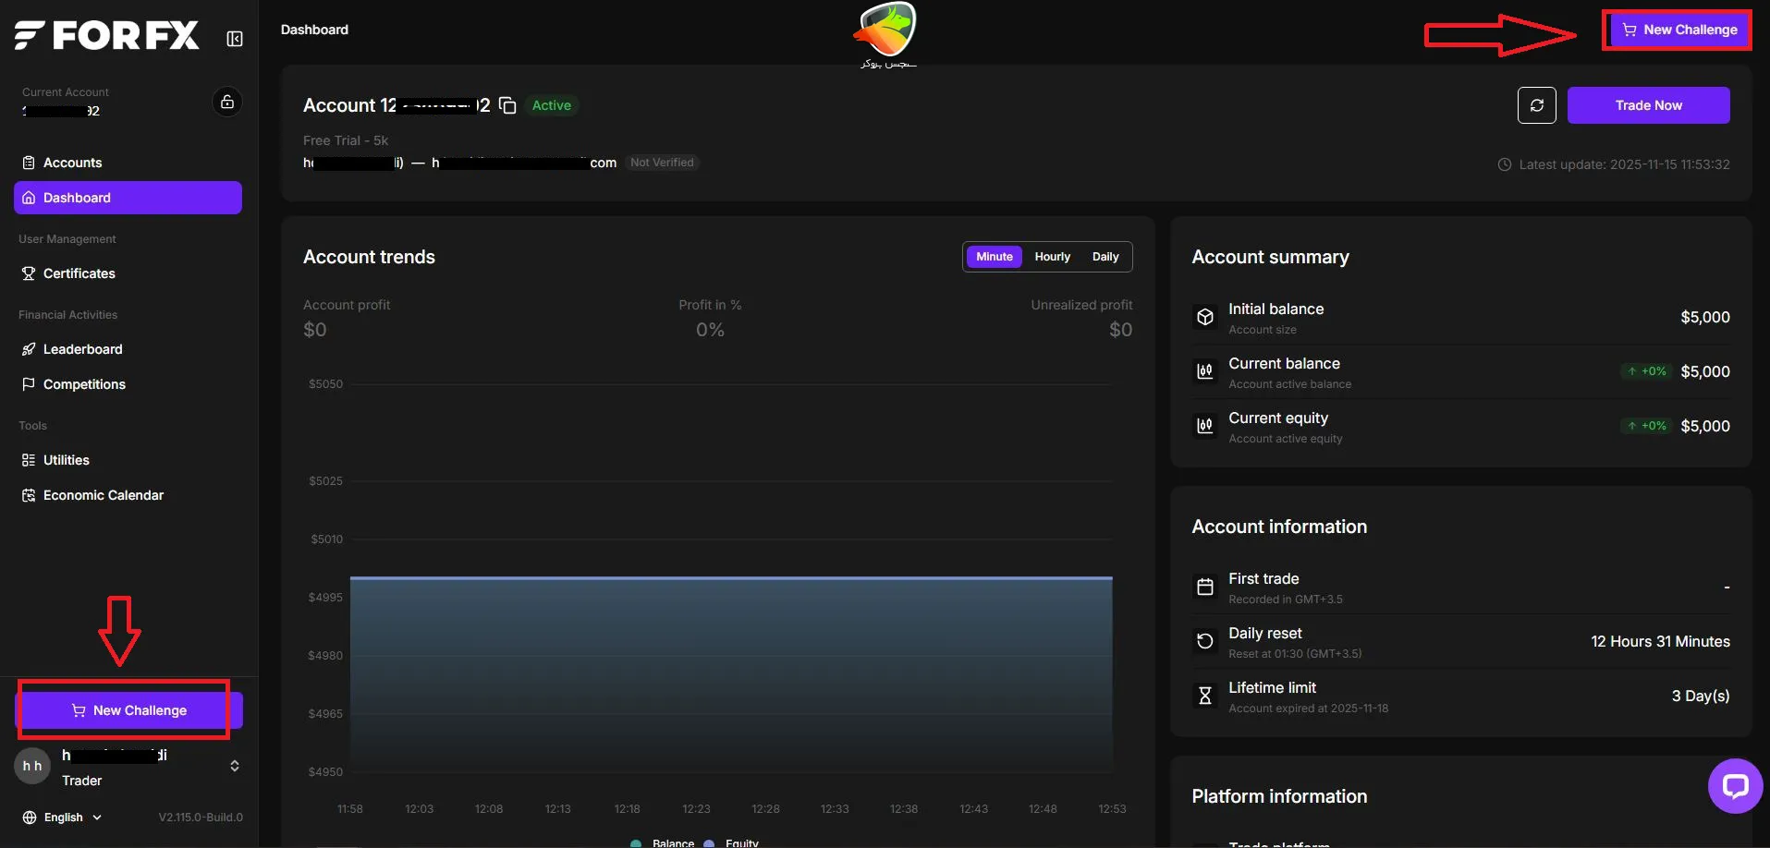Refresh the account data
This screenshot has height=848, width=1770.
click(x=1536, y=105)
